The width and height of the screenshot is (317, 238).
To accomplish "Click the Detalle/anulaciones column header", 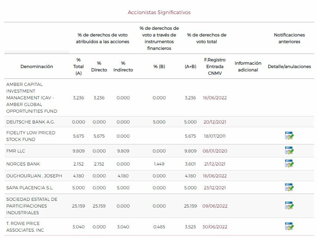I will (x=289, y=67).
